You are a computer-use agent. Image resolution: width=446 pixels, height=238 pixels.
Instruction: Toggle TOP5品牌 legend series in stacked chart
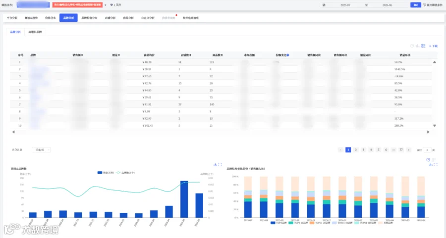pos(279,223)
